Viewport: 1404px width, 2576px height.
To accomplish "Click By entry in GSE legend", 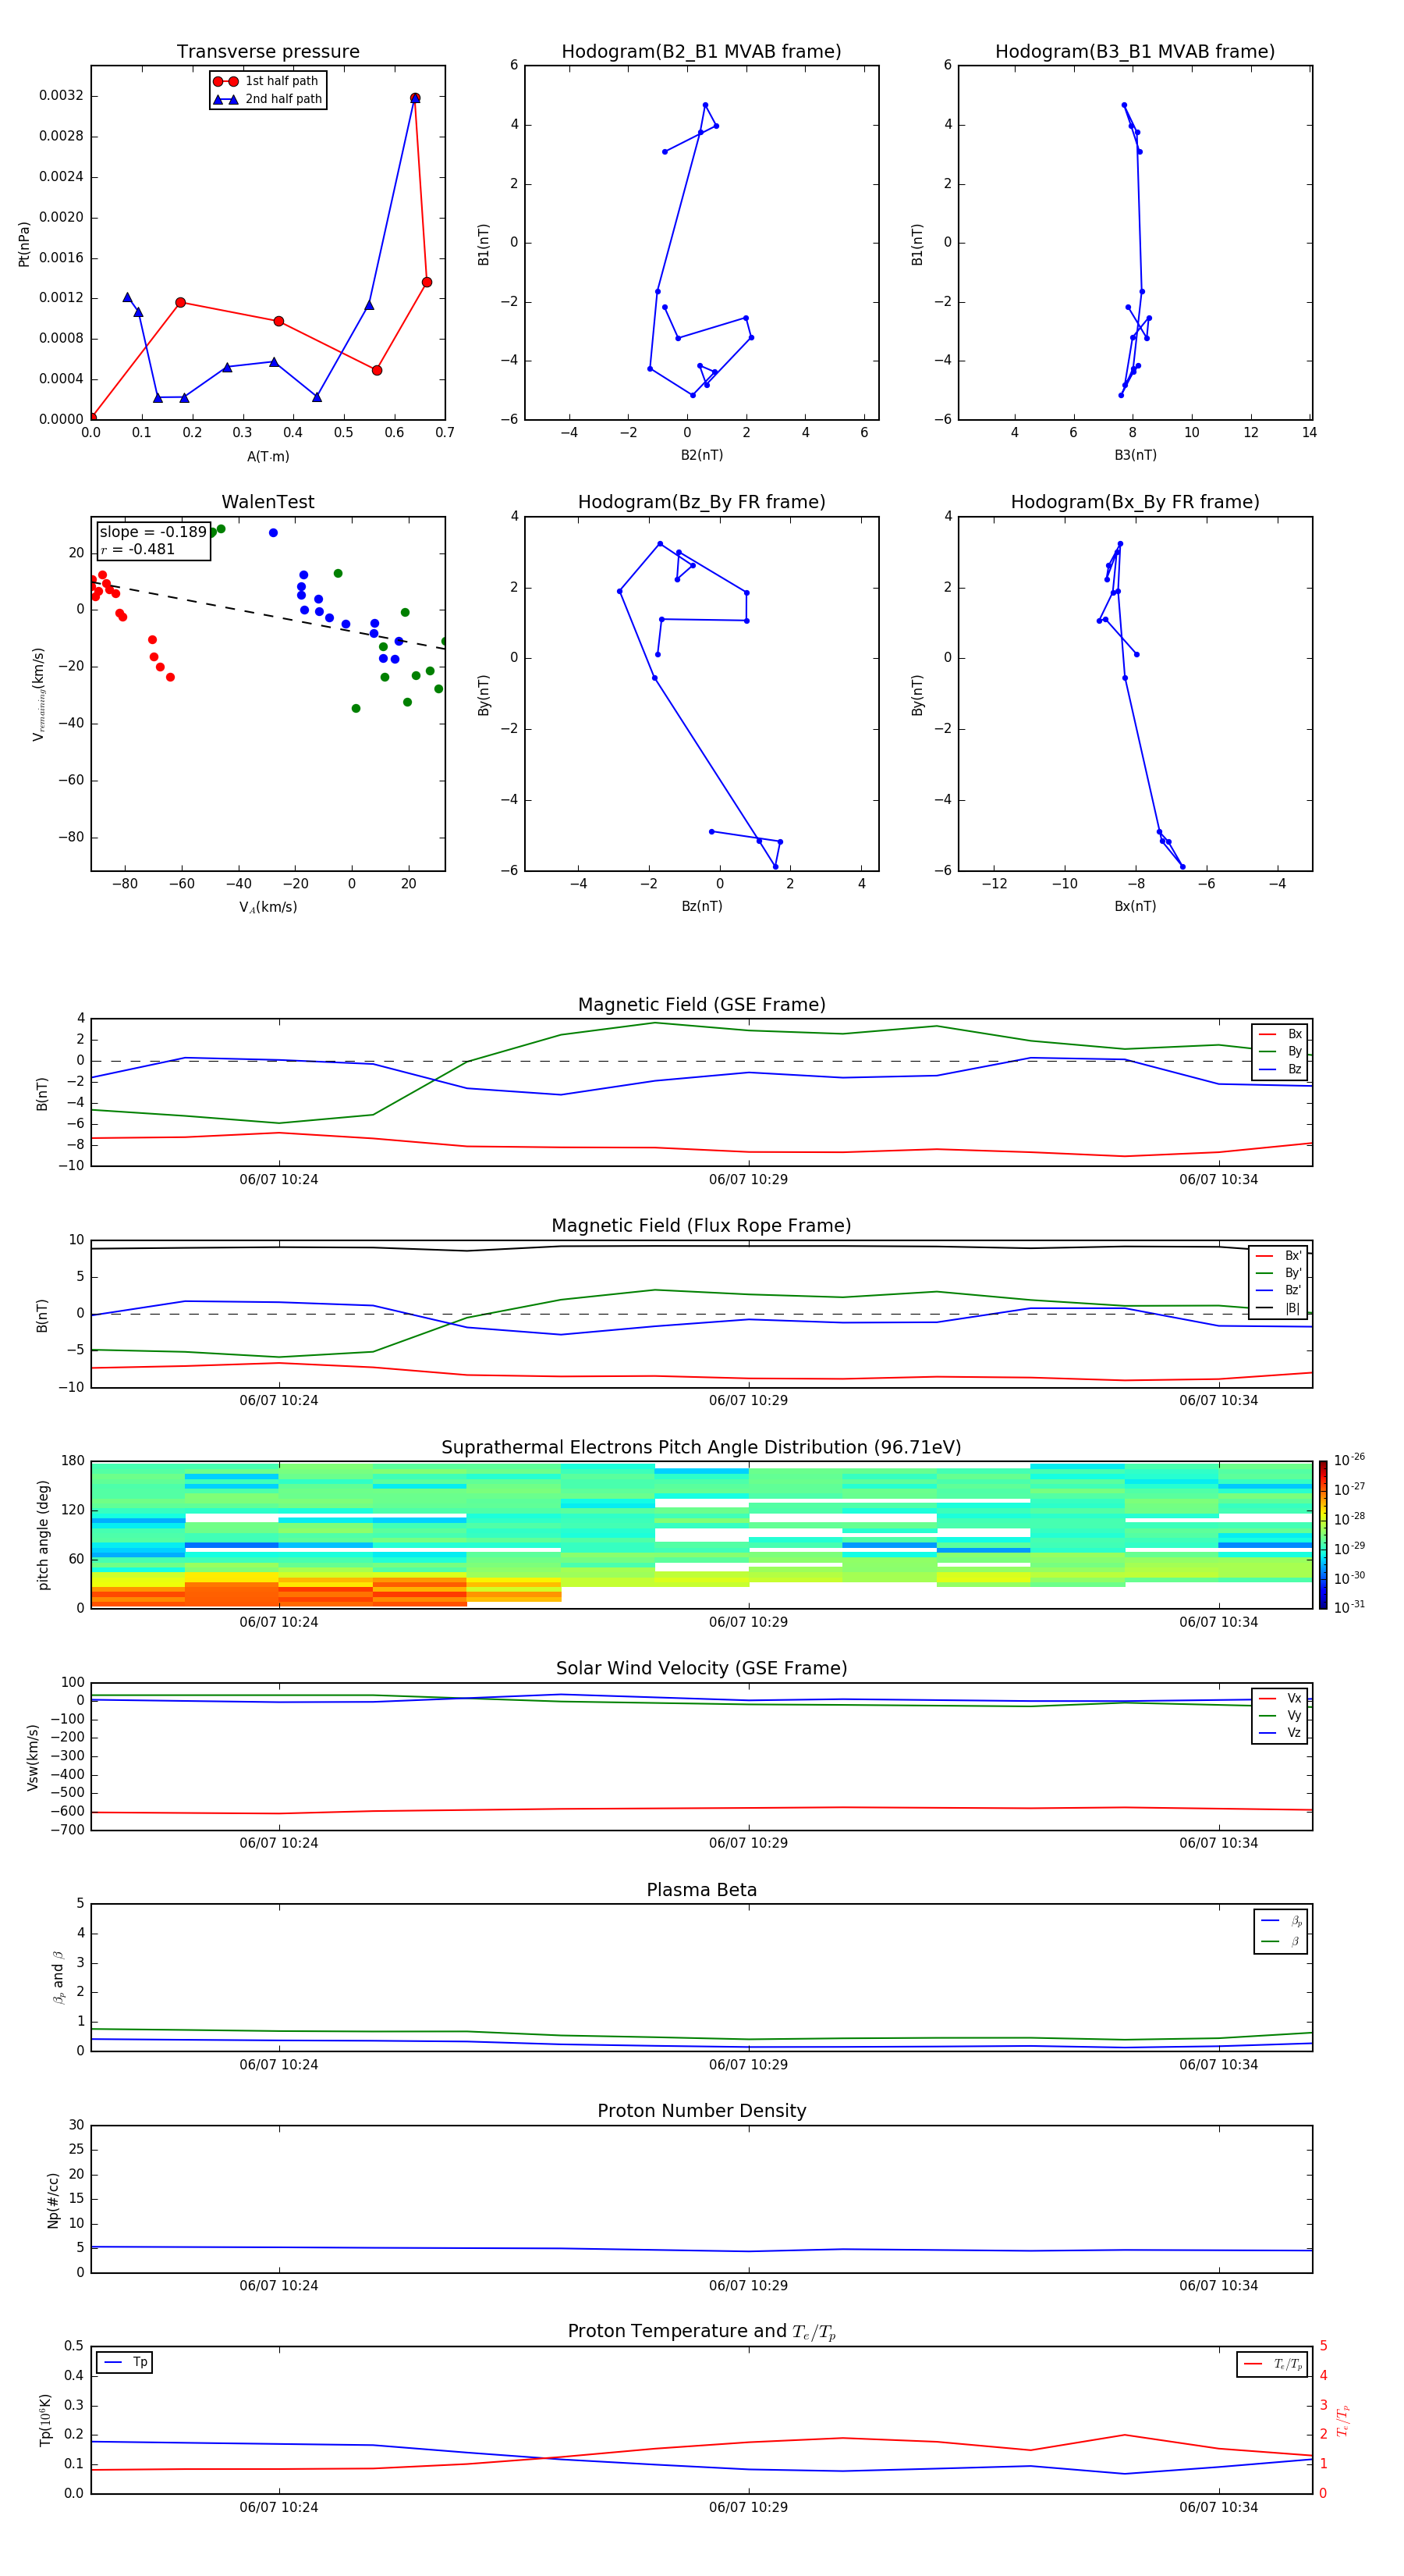I will tap(1280, 1052).
